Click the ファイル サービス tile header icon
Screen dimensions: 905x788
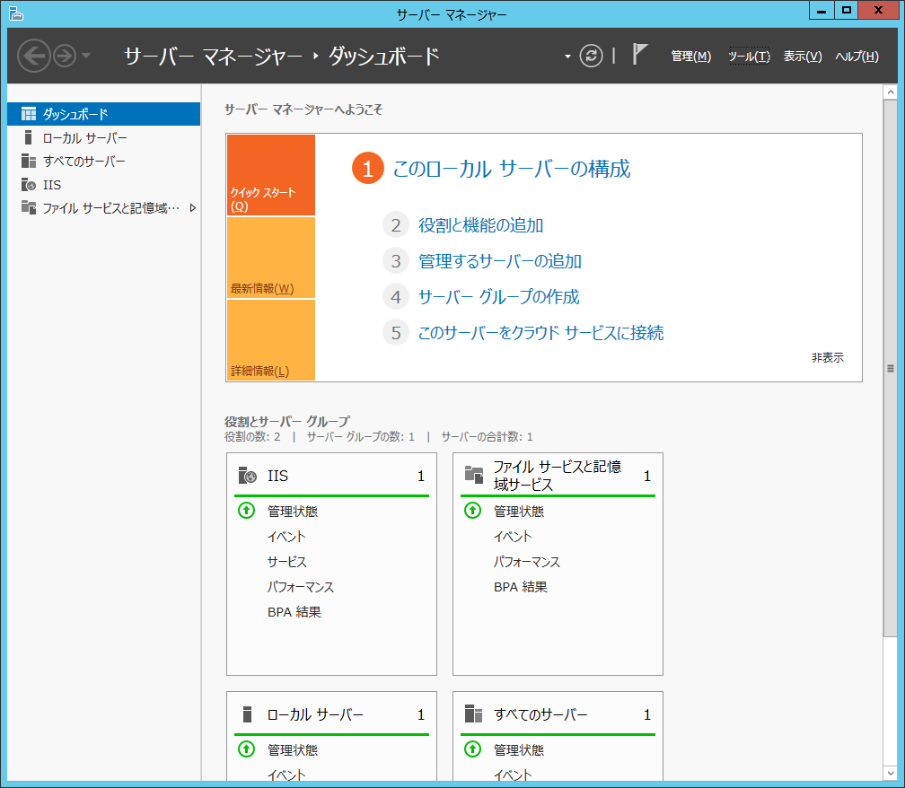point(474,475)
